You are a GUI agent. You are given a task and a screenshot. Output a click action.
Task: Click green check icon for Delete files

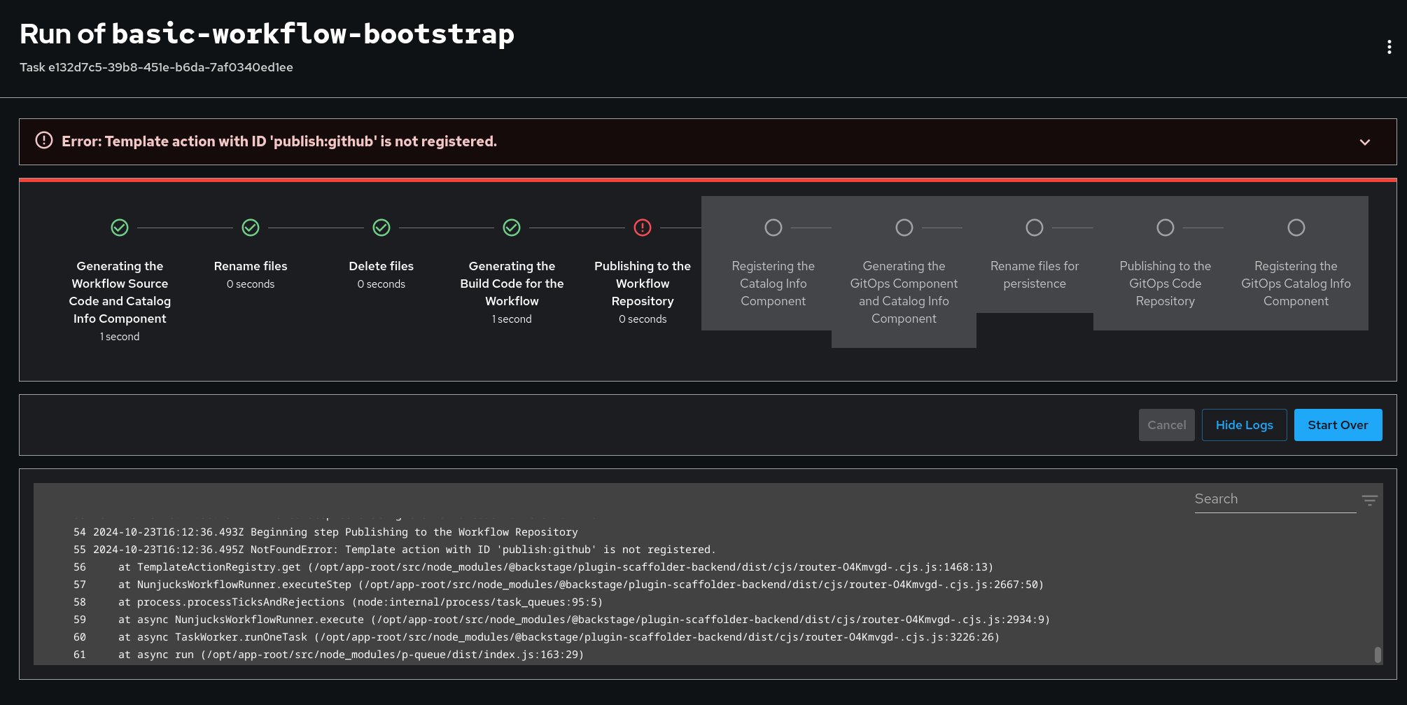(x=381, y=228)
